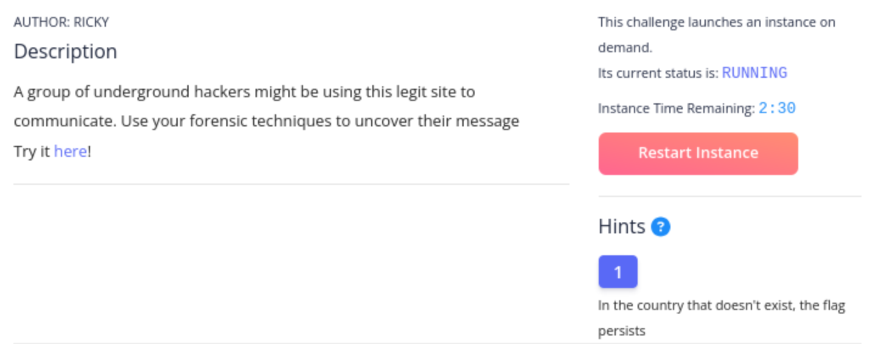Click the AUTHOR: RICKY label

61,22
